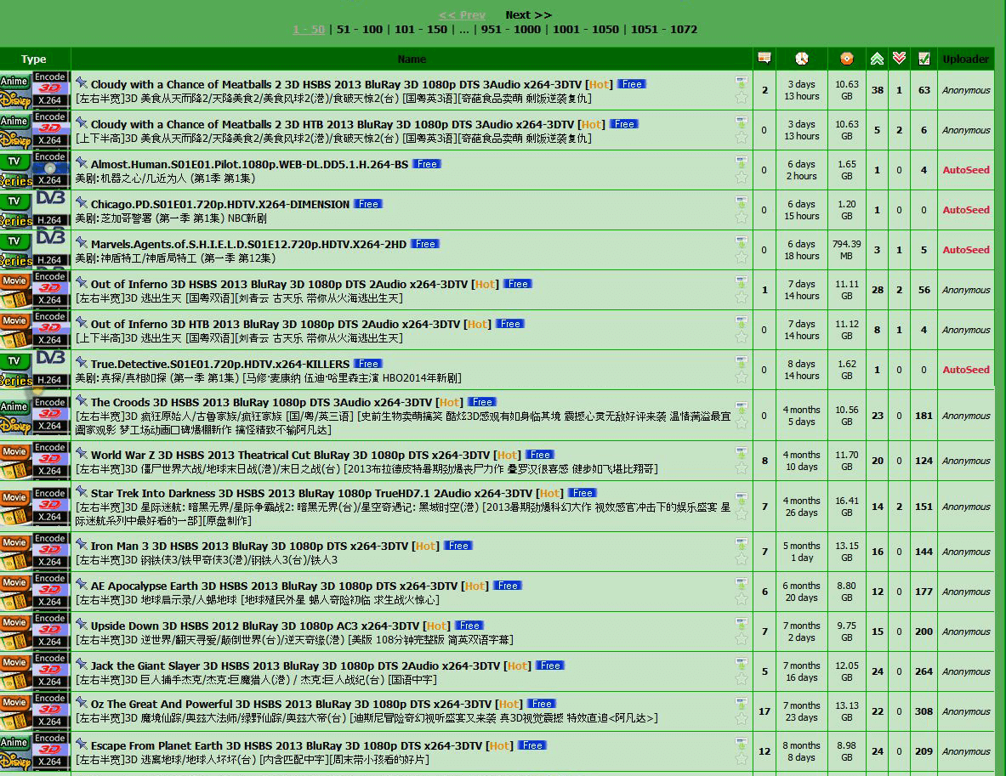Toggle the bookmark star for Star Trek Into Darkness

[741, 514]
